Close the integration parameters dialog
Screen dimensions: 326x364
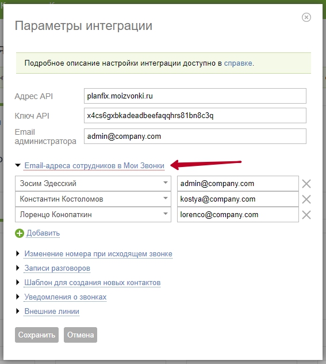[x=306, y=17]
